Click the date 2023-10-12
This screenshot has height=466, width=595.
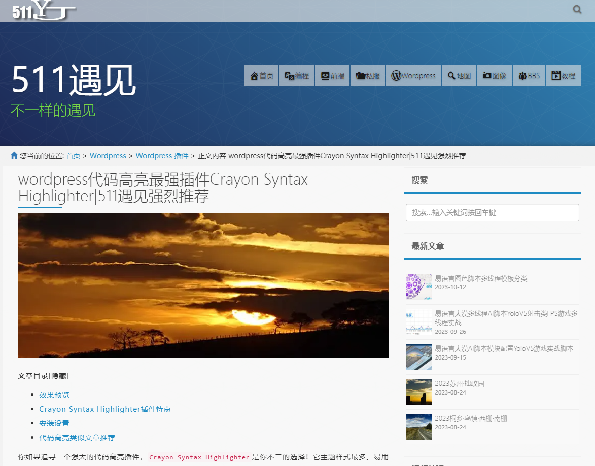pyautogui.click(x=450, y=287)
